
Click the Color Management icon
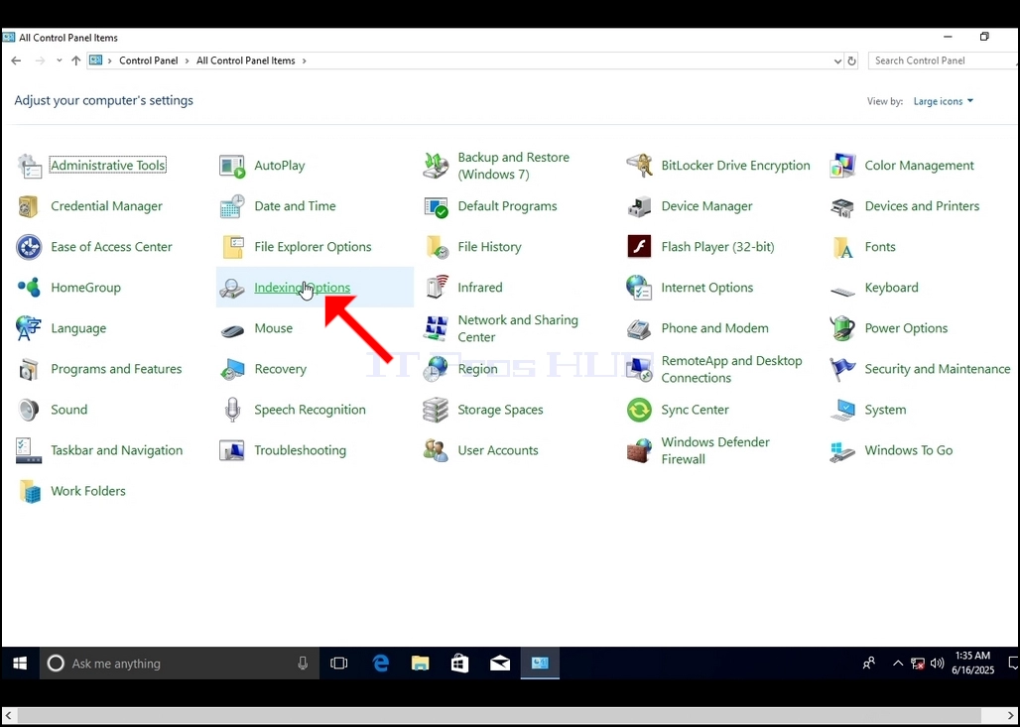(x=843, y=166)
